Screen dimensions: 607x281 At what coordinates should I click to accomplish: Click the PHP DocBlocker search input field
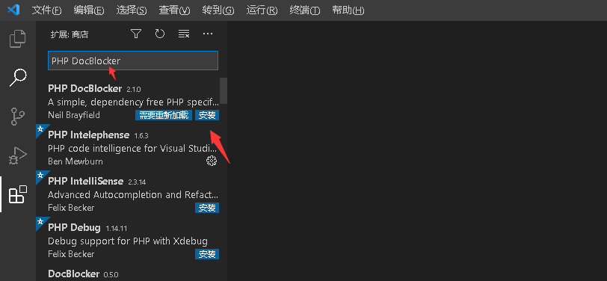133,61
